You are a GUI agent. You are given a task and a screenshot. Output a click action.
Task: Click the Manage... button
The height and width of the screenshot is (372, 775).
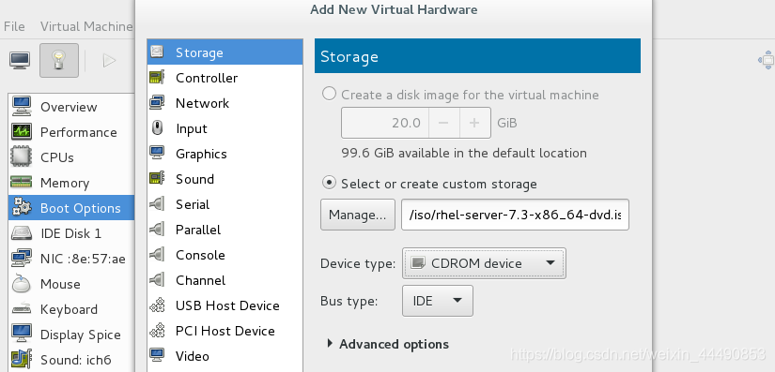(358, 215)
